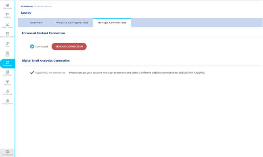Viewport: 263px width, 157px height.
Task: Open the Requests section
Action: pos(7,83)
